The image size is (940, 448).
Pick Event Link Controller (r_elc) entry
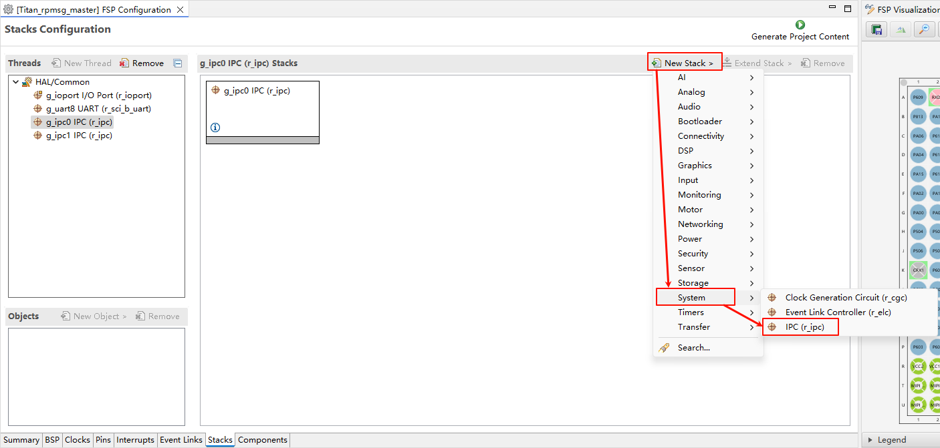click(838, 312)
